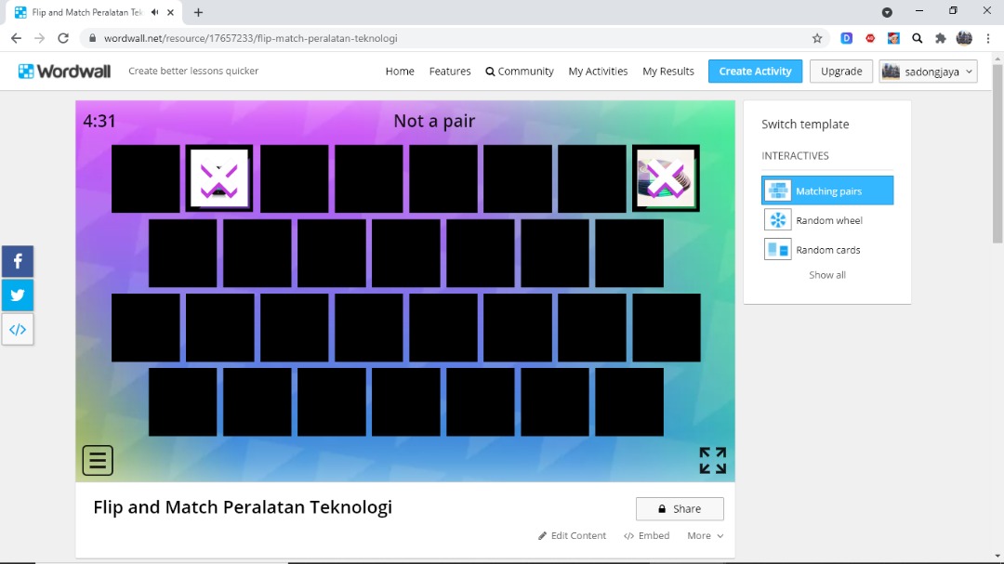
Task: Open the My Activities menu item
Action: coord(598,72)
